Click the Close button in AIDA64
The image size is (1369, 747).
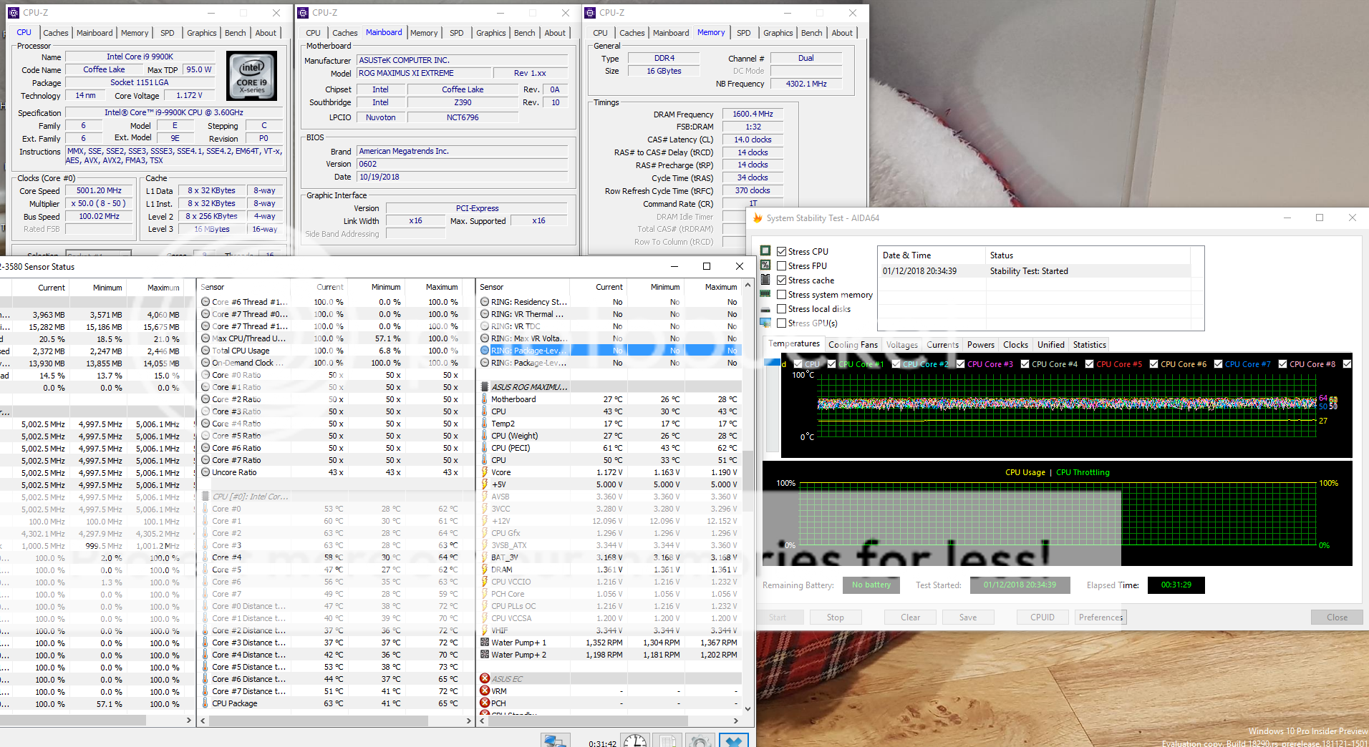[1337, 617]
